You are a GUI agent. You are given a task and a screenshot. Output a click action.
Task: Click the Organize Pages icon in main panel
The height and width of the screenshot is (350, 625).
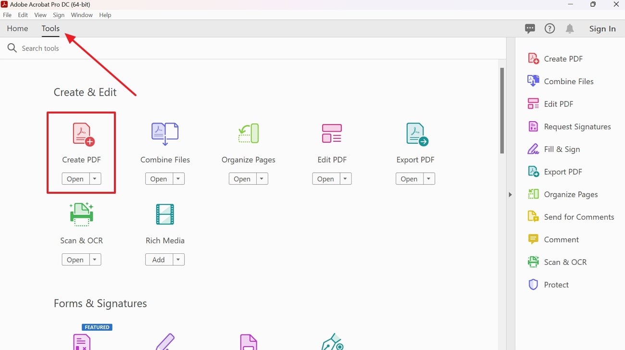pyautogui.click(x=249, y=134)
